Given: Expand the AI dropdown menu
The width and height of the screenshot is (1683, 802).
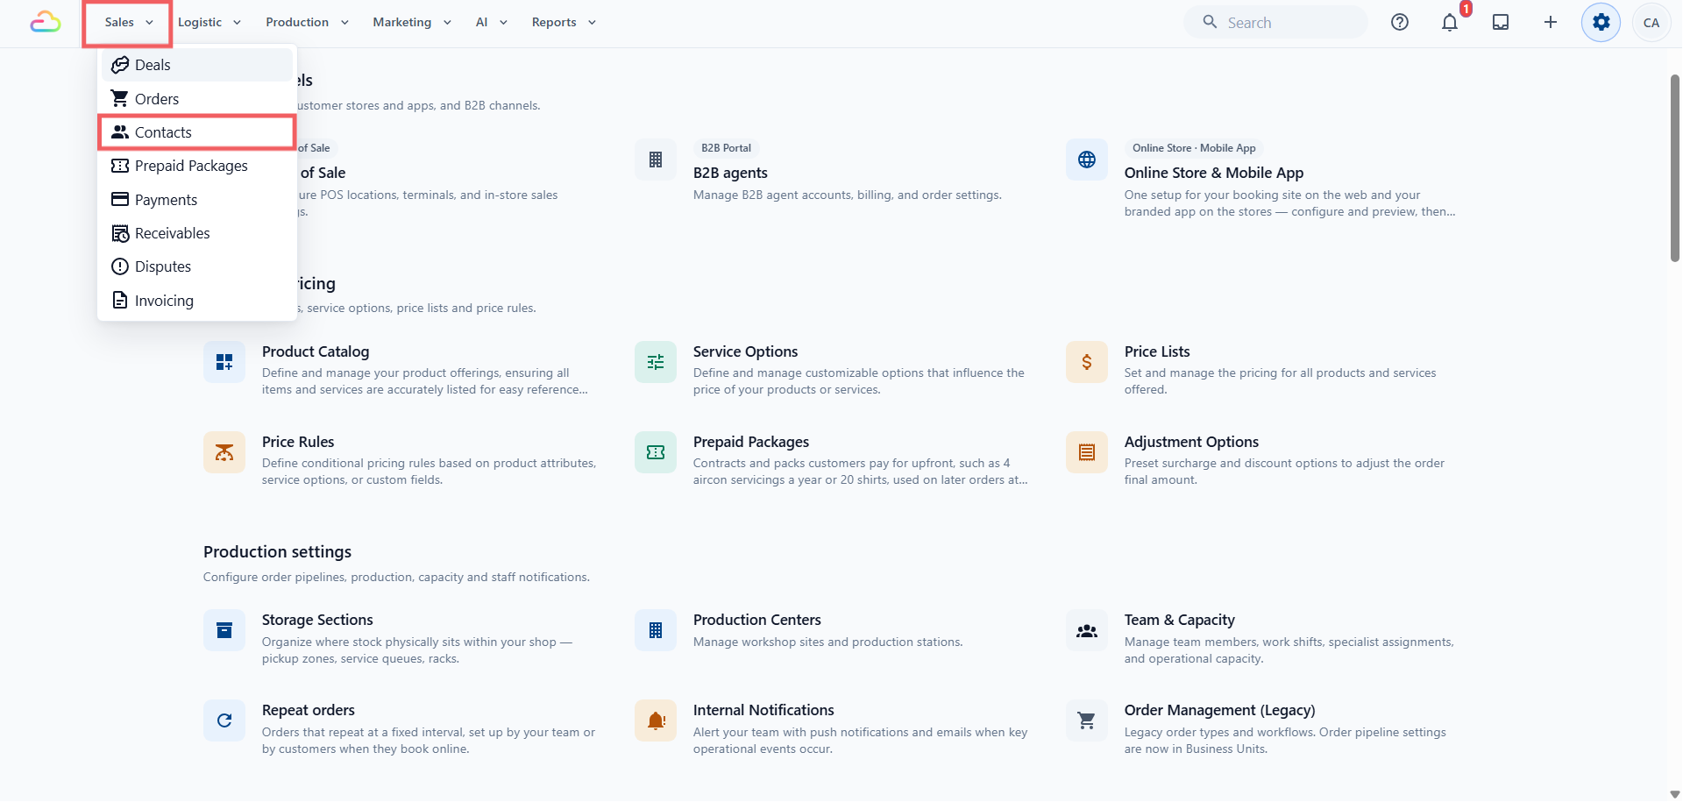Looking at the screenshot, I should (492, 22).
